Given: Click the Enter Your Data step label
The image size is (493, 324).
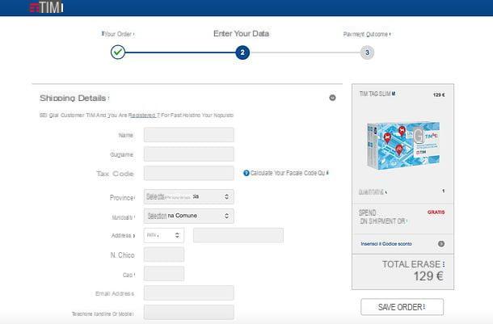Looking at the screenshot, I should pyautogui.click(x=241, y=34).
